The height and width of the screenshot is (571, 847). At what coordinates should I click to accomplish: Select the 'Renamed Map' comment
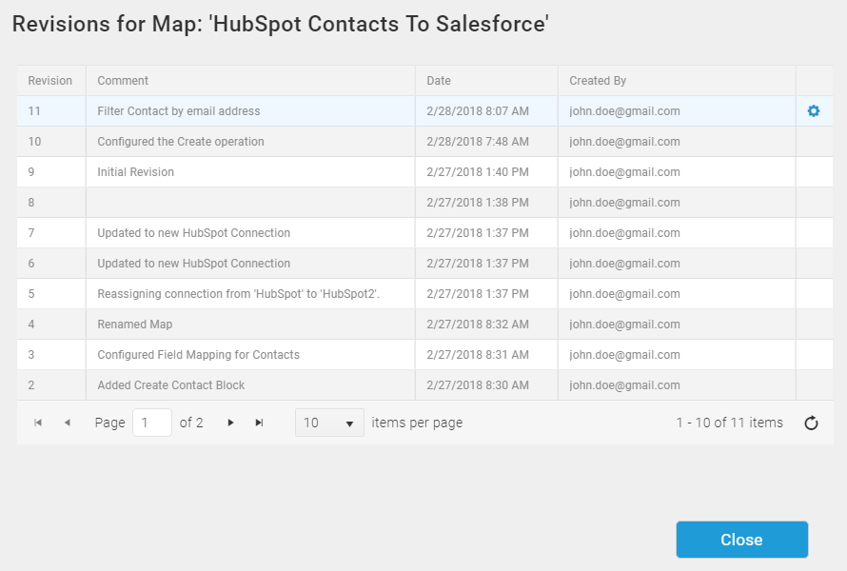coord(135,325)
